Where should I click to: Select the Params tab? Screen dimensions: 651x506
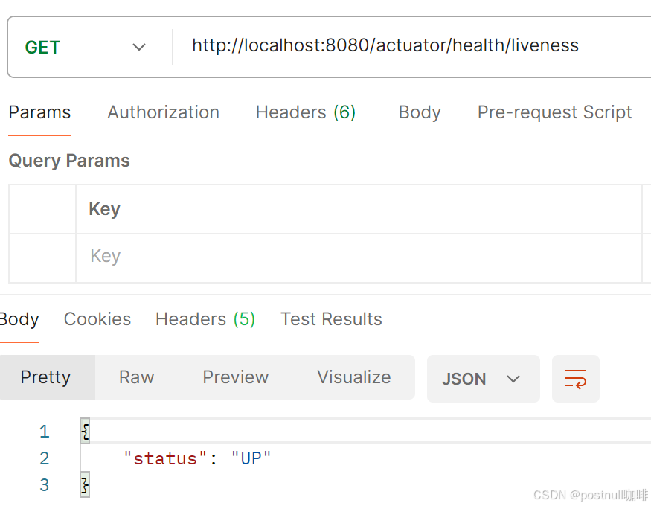click(x=39, y=112)
